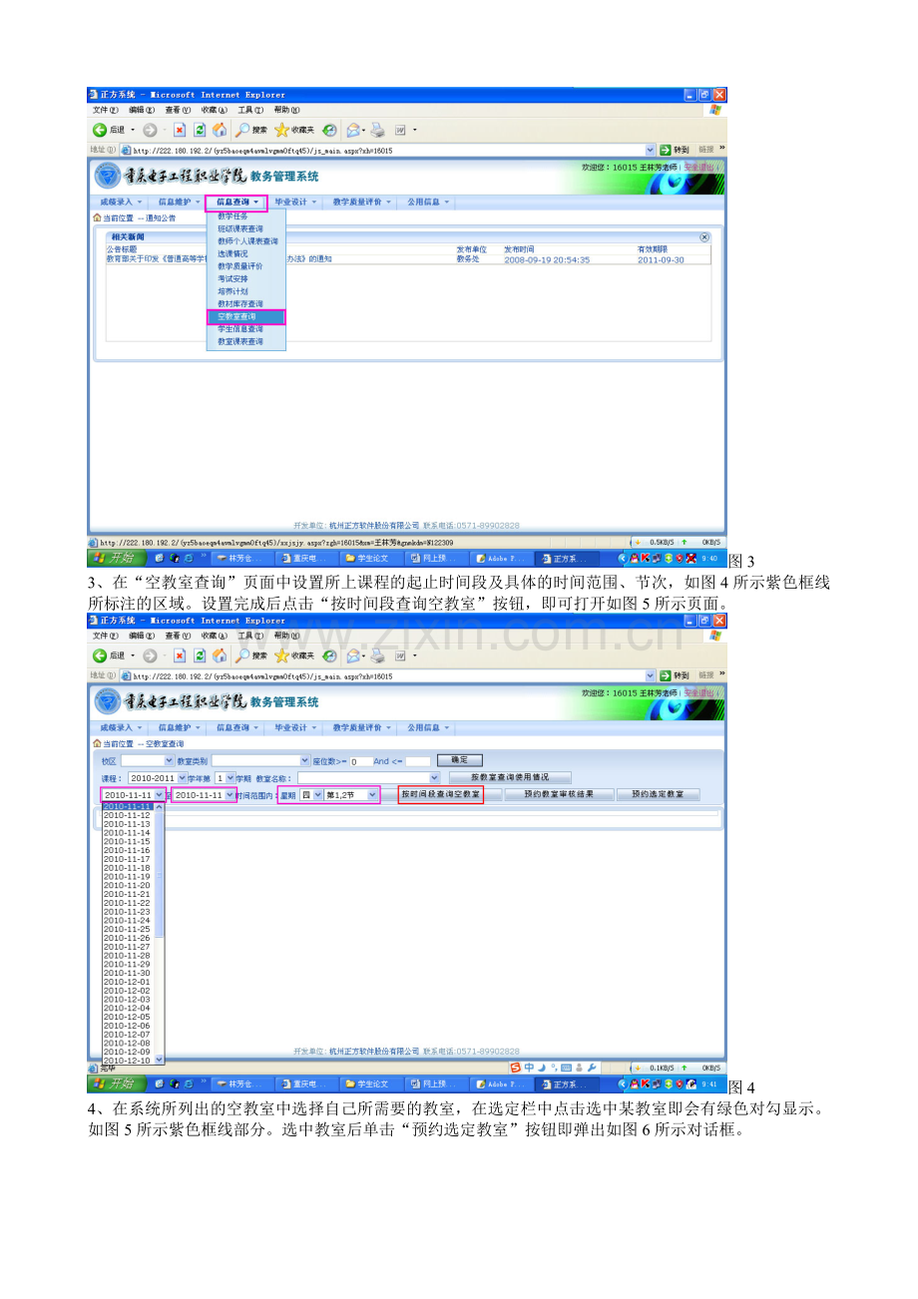The image size is (918, 1299).
Task: Open the 教室名称 classroom name dropdown
Action: 433,777
